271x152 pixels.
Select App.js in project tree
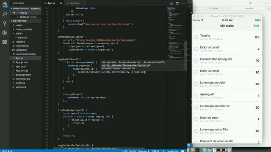coord(19,58)
